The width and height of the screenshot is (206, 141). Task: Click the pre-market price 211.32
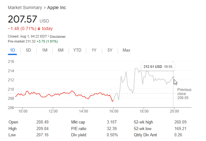pyautogui.click(x=30, y=41)
